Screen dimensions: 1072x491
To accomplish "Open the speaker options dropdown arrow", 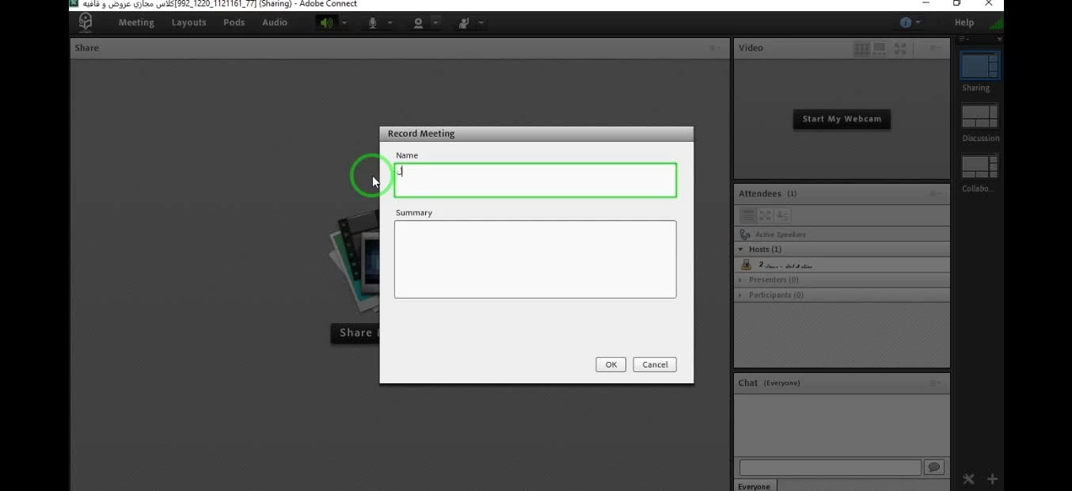I will tap(344, 23).
